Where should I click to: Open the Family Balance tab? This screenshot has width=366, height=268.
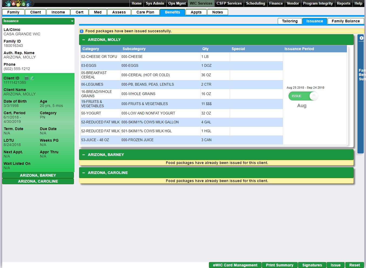(345, 21)
